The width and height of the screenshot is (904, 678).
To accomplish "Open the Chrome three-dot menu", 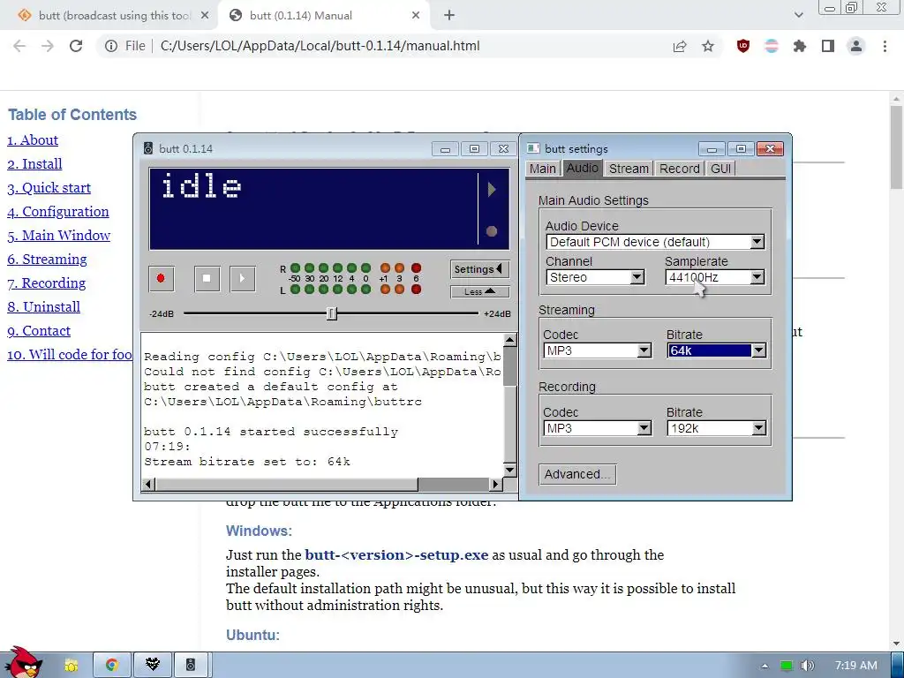I will (885, 46).
